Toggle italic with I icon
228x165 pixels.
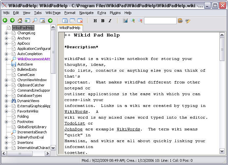[x=110, y=21]
